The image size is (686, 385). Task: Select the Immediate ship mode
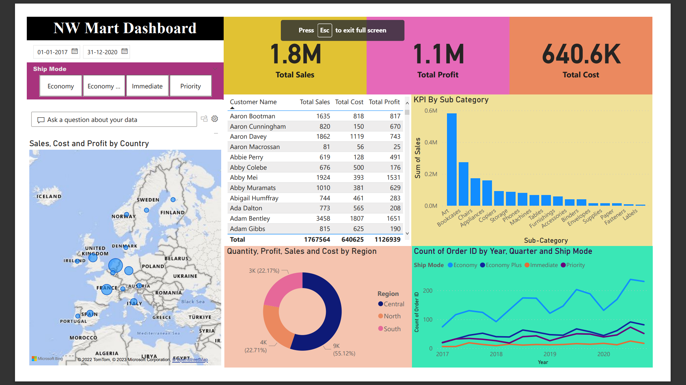147,86
